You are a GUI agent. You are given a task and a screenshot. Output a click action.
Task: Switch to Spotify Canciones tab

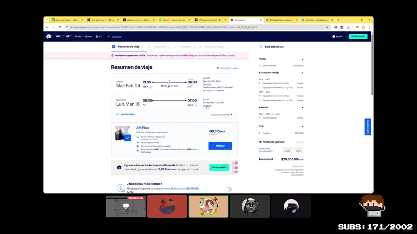tap(174, 20)
